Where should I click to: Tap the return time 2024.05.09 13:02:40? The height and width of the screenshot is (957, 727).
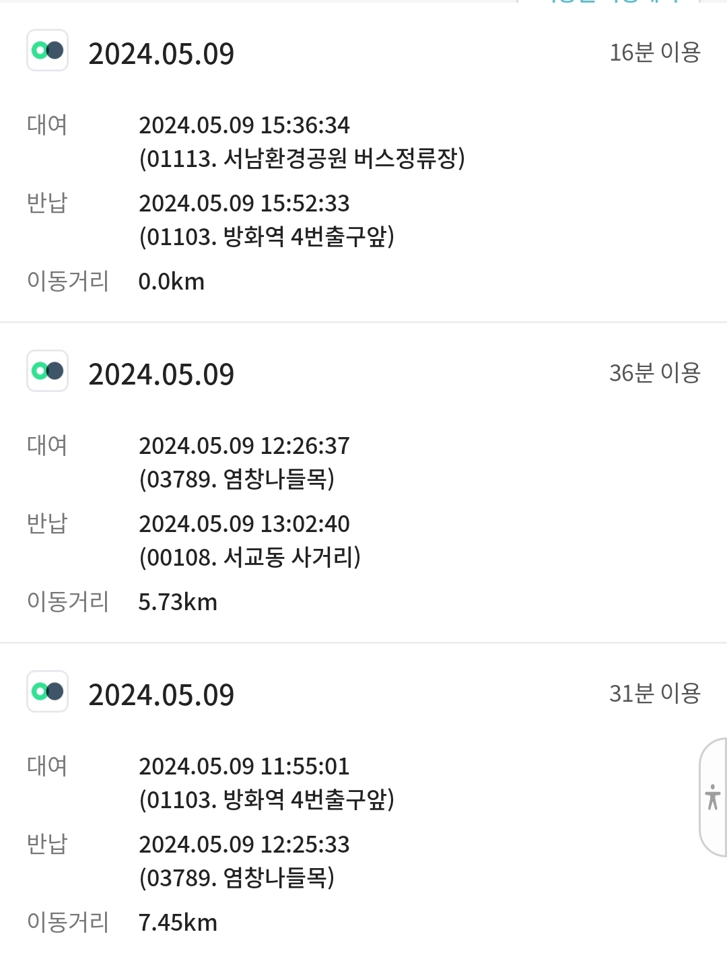click(x=244, y=524)
